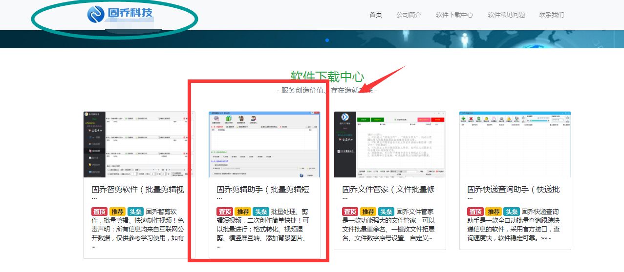Click description text of 固乔快递查询助手 card
The width and height of the screenshot is (624, 272).
click(x=514, y=225)
